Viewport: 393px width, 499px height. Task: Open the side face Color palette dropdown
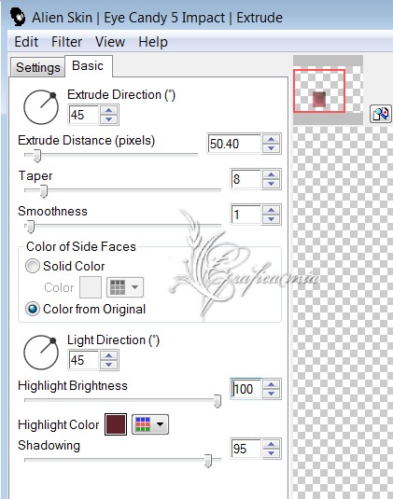(x=125, y=287)
